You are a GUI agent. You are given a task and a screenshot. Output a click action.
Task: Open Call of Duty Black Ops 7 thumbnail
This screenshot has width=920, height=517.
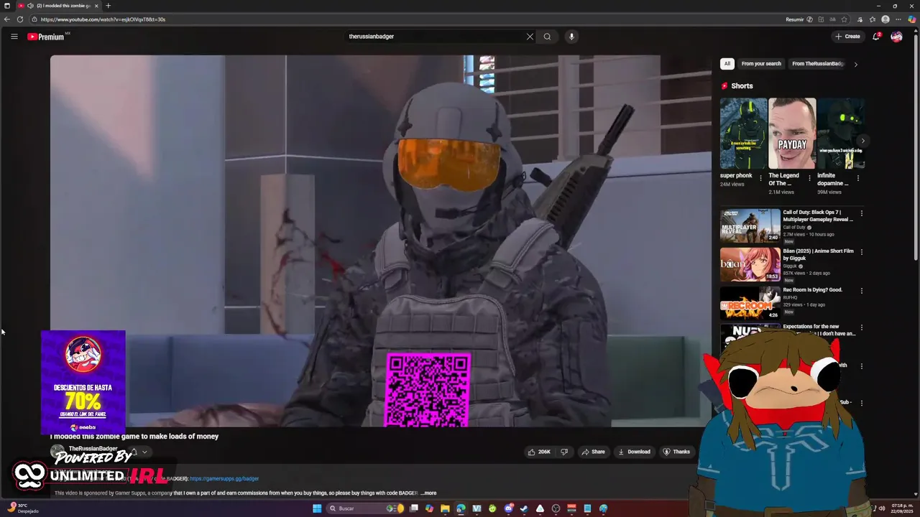750,225
